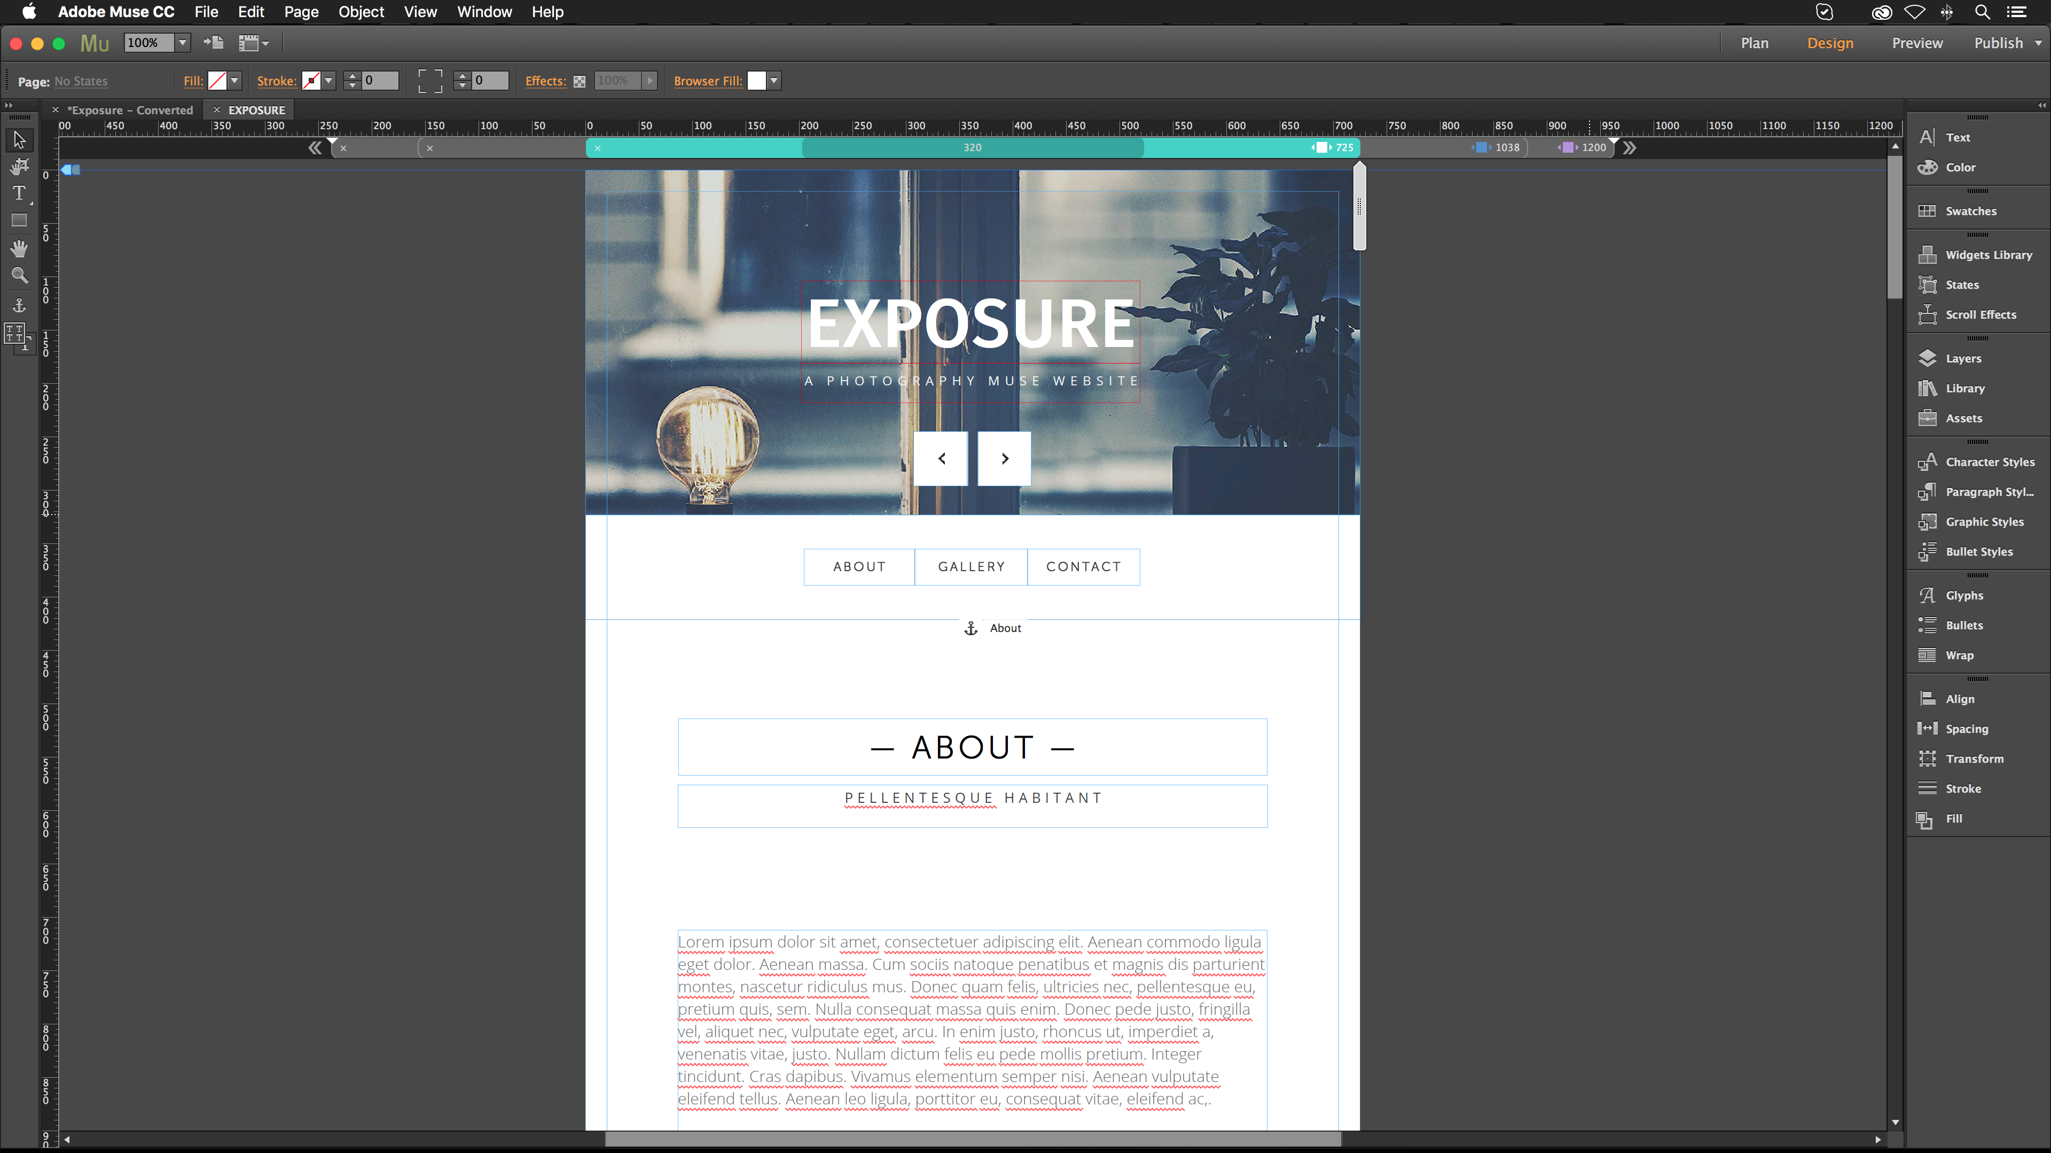2051x1153 pixels.
Task: Click the slideshow next arrow button
Action: pyautogui.click(x=1004, y=459)
